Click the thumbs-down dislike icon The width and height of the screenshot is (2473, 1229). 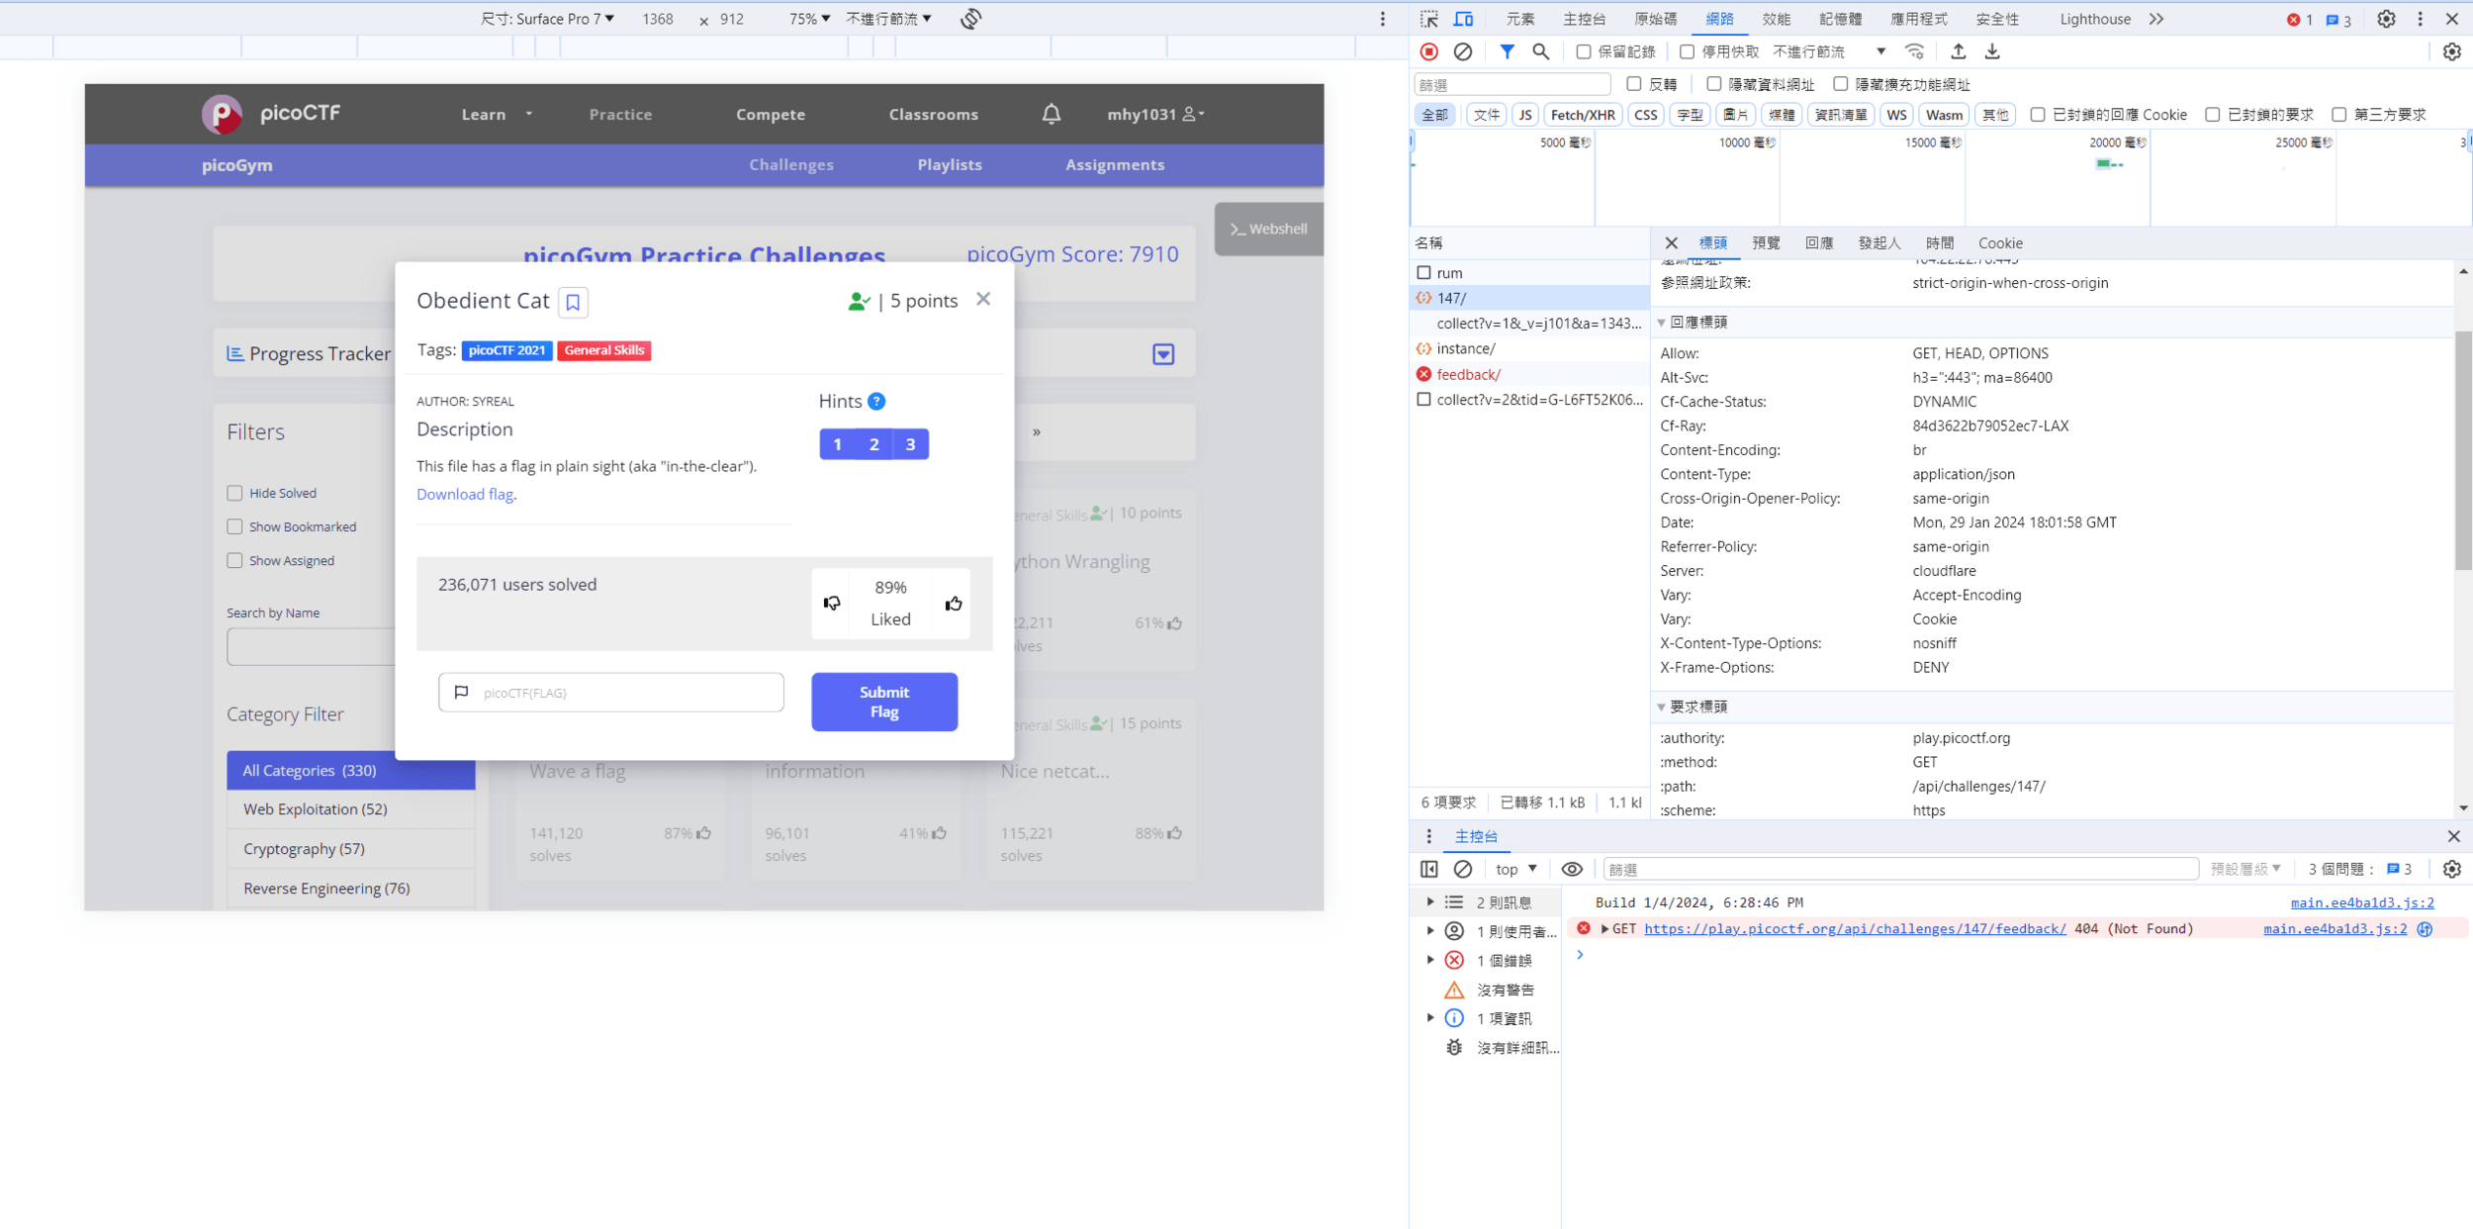click(832, 603)
